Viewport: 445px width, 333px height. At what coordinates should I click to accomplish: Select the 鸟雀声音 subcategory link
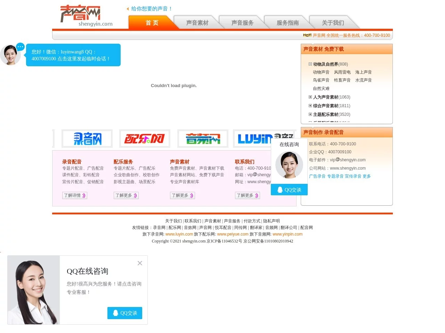point(321,80)
